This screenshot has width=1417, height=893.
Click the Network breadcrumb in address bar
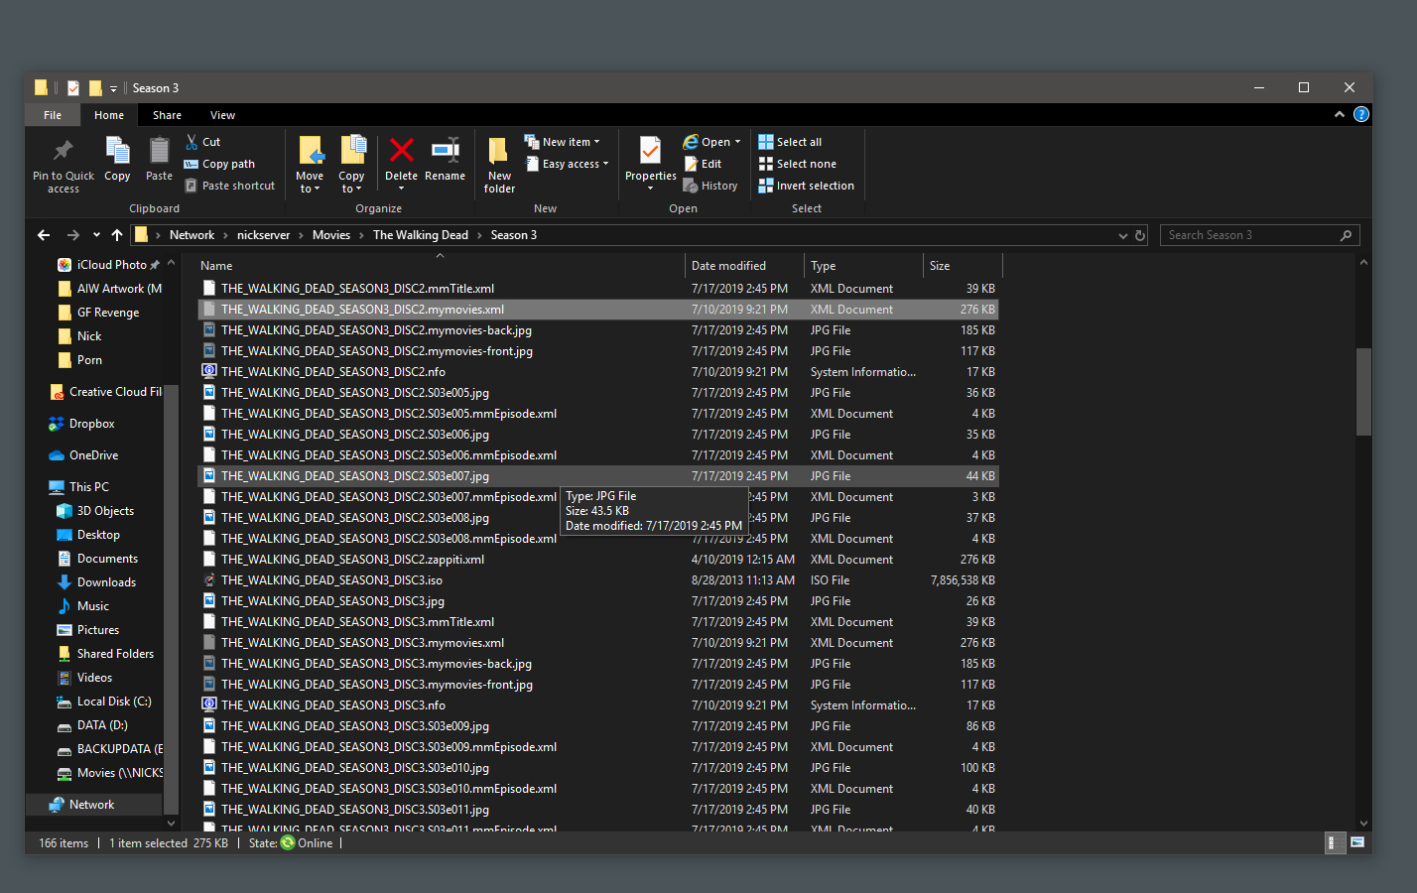[x=192, y=235]
